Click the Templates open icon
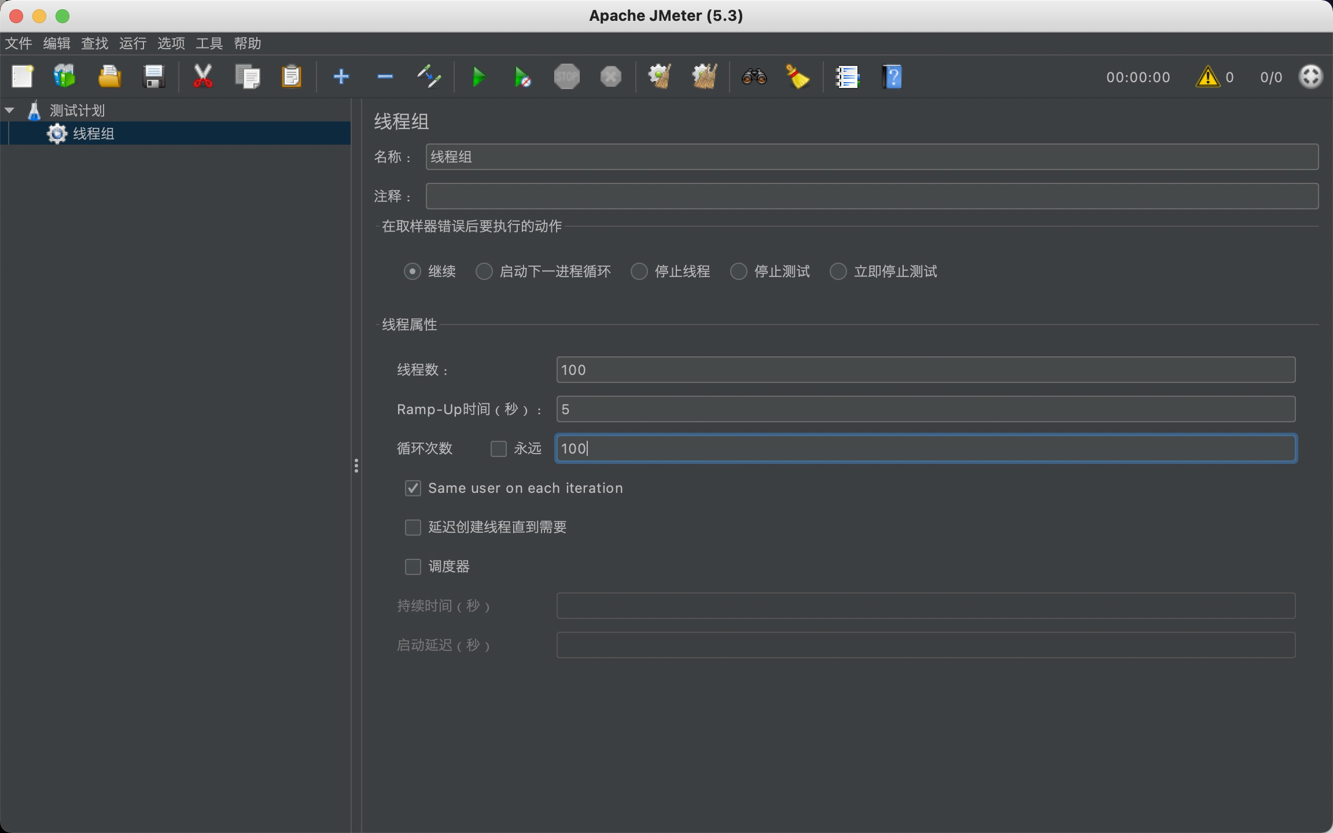The width and height of the screenshot is (1333, 833). point(65,76)
